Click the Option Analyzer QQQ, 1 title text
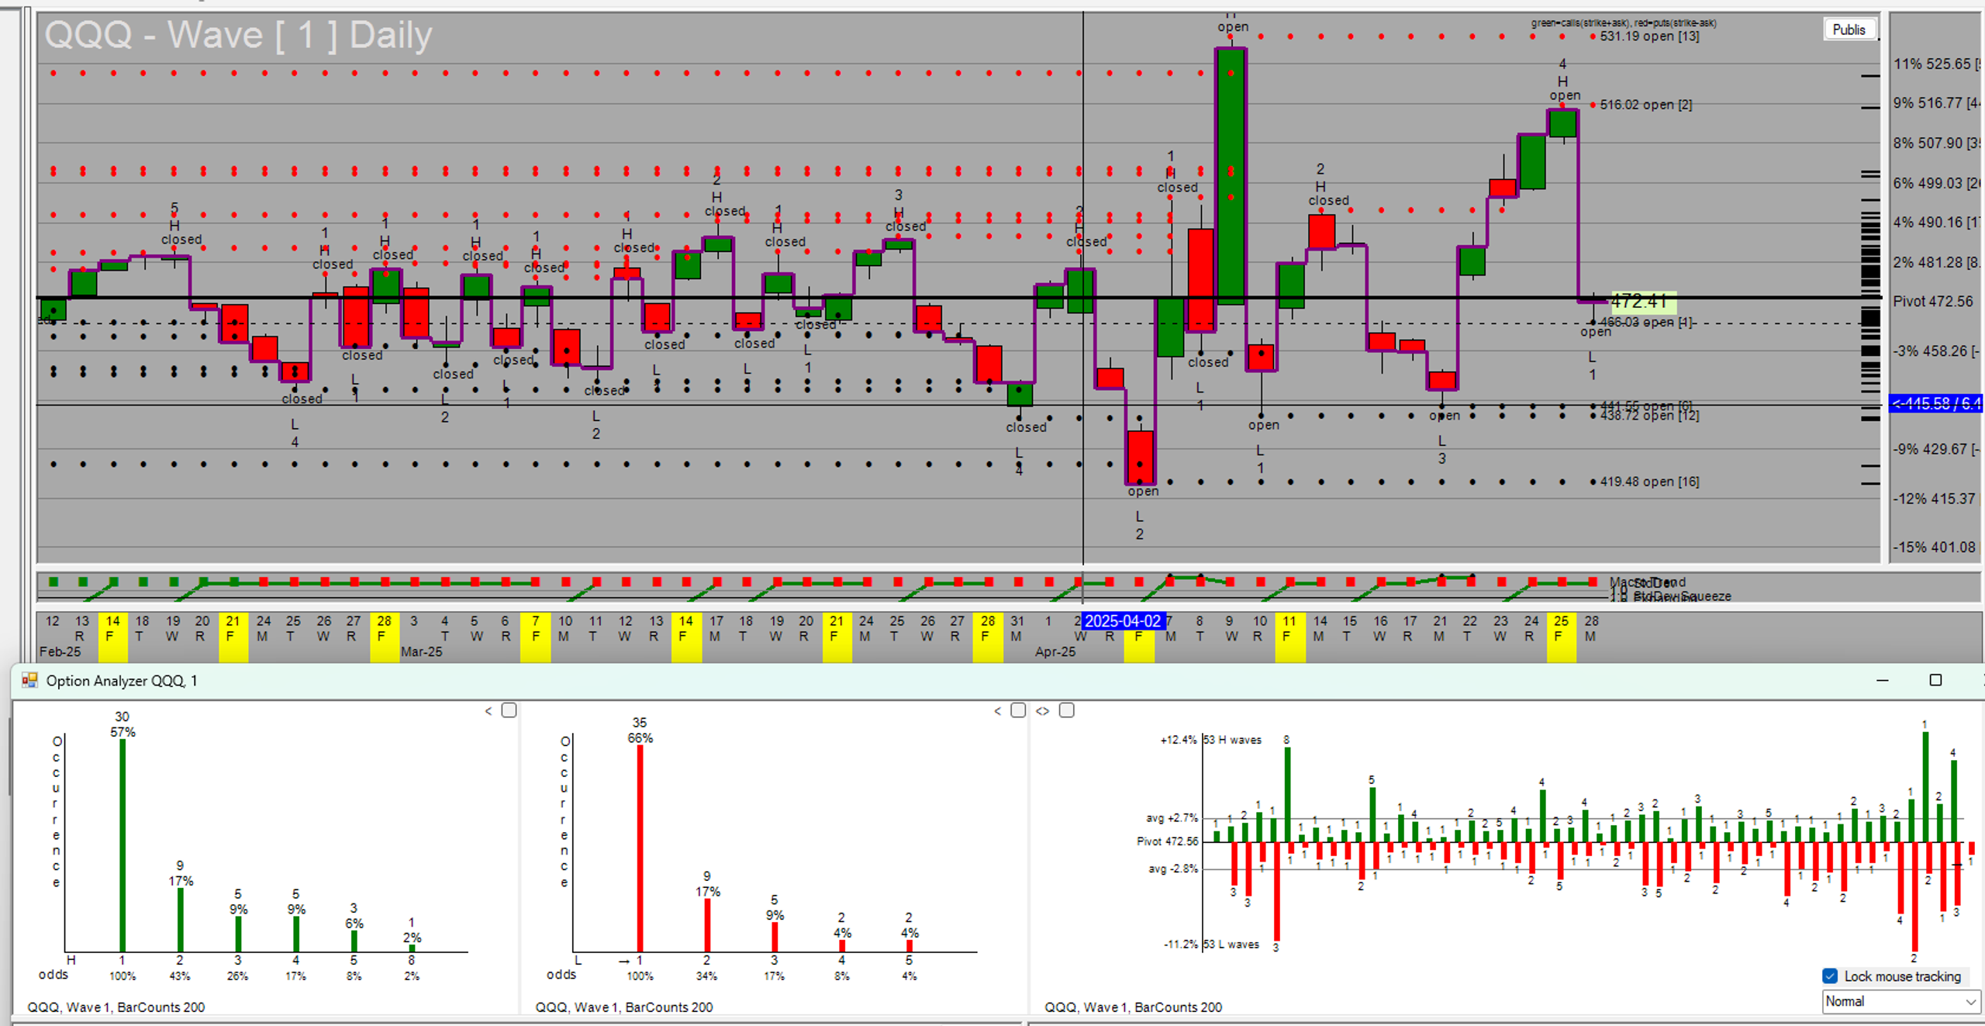The image size is (1985, 1026). pos(122,681)
